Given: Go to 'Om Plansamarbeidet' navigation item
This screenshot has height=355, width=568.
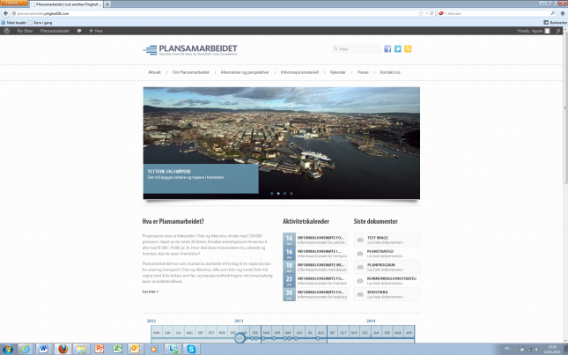Looking at the screenshot, I should [x=190, y=72].
